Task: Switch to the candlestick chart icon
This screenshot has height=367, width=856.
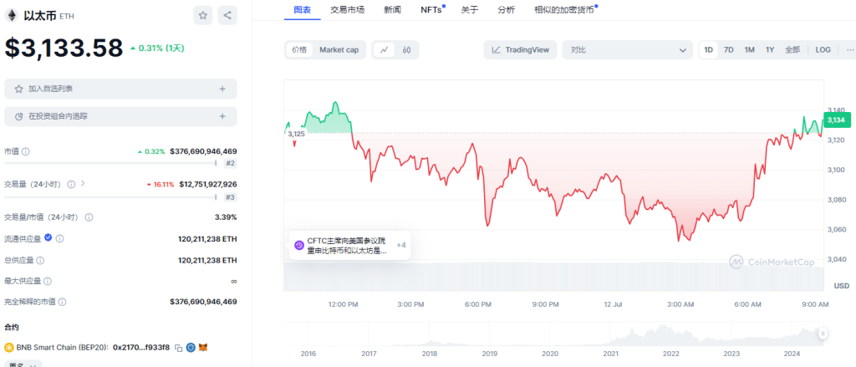Action: [x=406, y=50]
